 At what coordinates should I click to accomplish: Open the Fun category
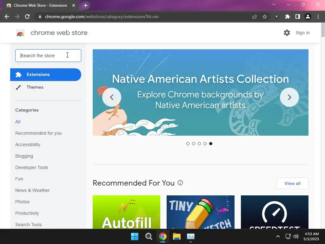click(19, 179)
